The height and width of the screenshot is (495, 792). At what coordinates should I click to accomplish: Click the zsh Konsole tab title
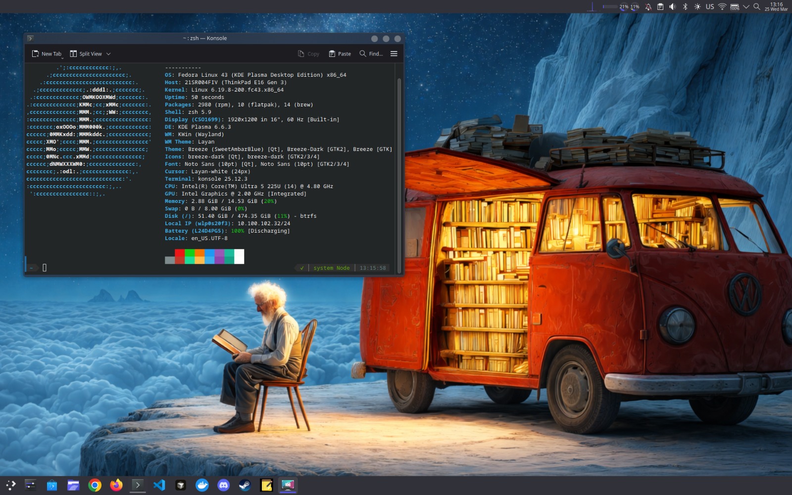pyautogui.click(x=205, y=38)
